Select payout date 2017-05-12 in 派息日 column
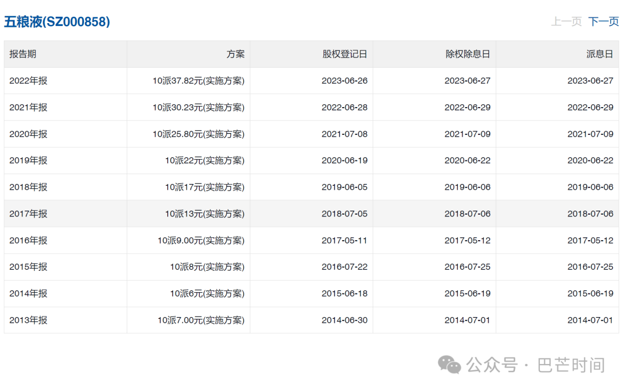Screen dimensions: 625x390 click(590, 241)
